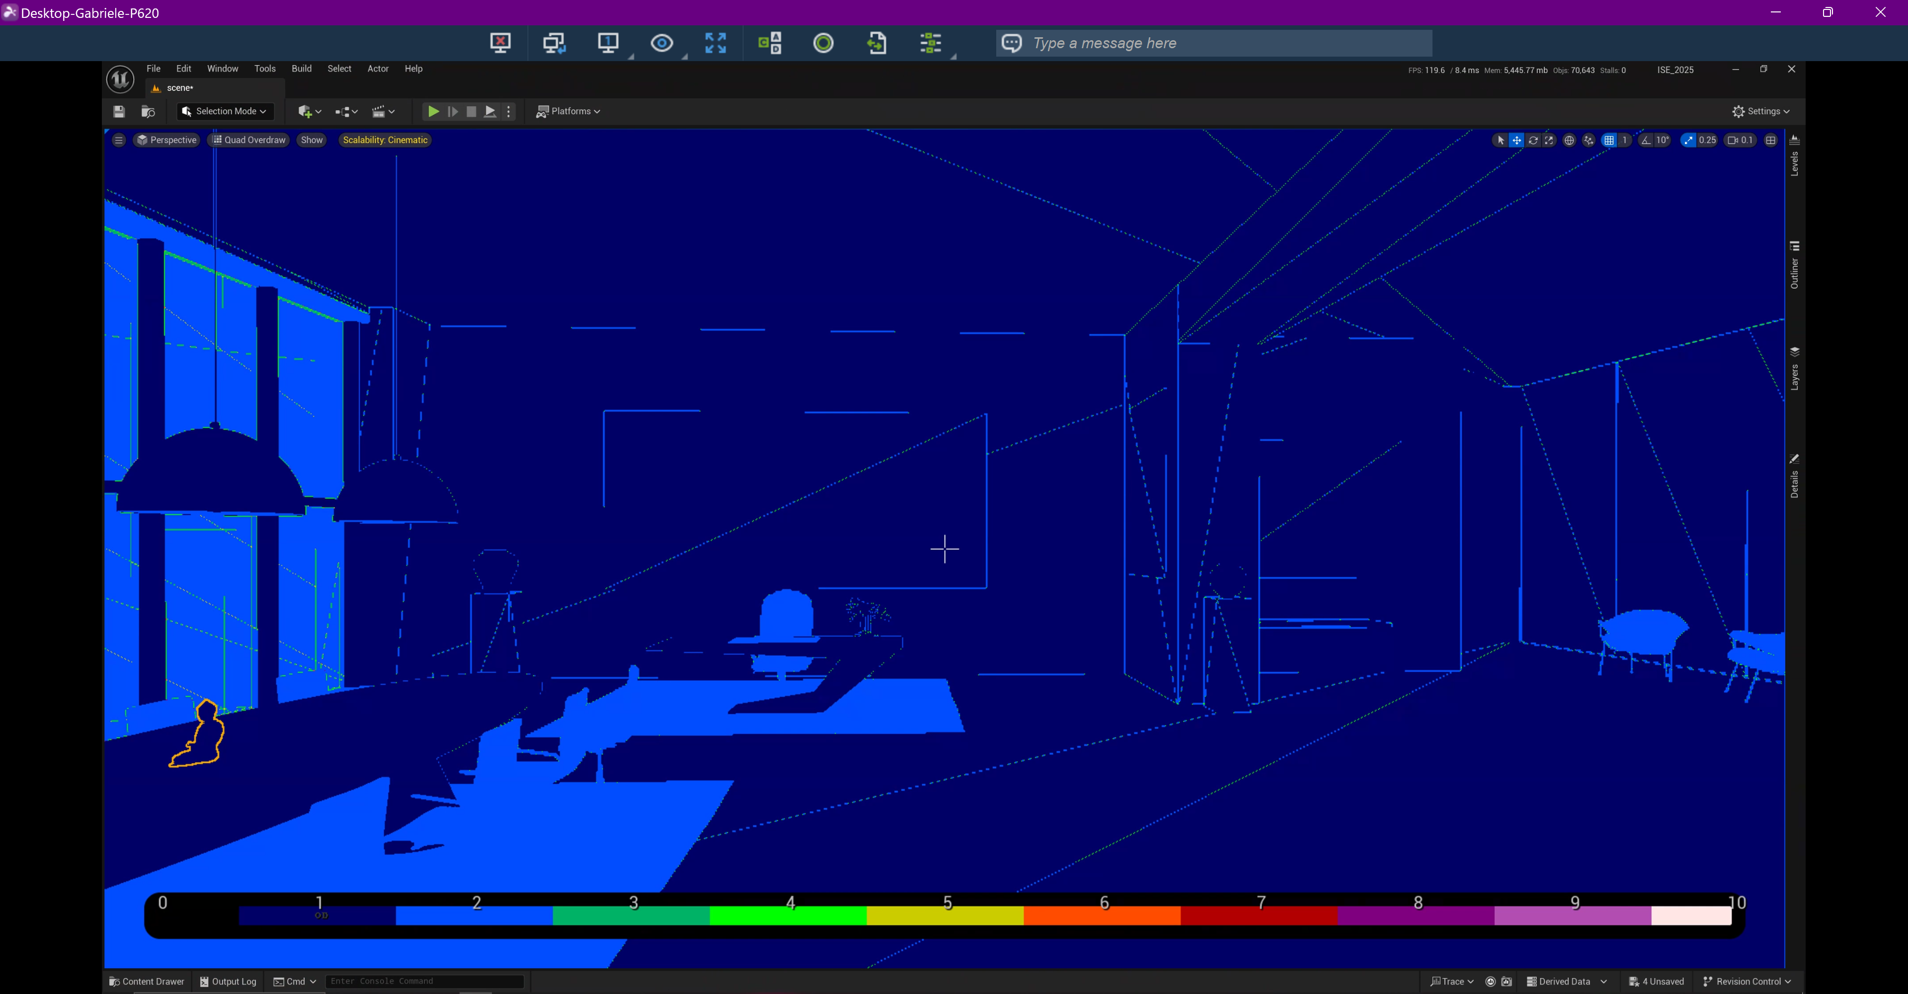Click the Browse content folder icon

148,111
